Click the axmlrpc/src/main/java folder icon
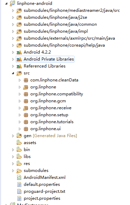The image size is (130, 205). tap(19, 38)
